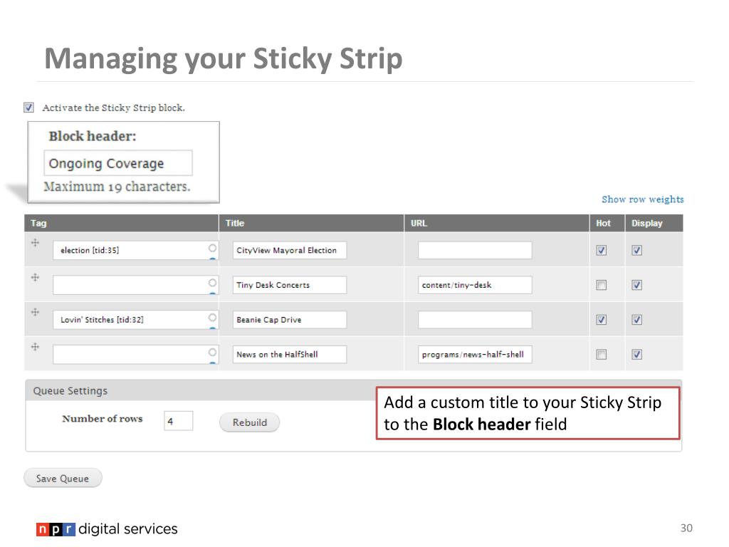The image size is (729, 547).
Task: Toggle Activate the Sticky Strip block checkbox
Action: click(28, 108)
